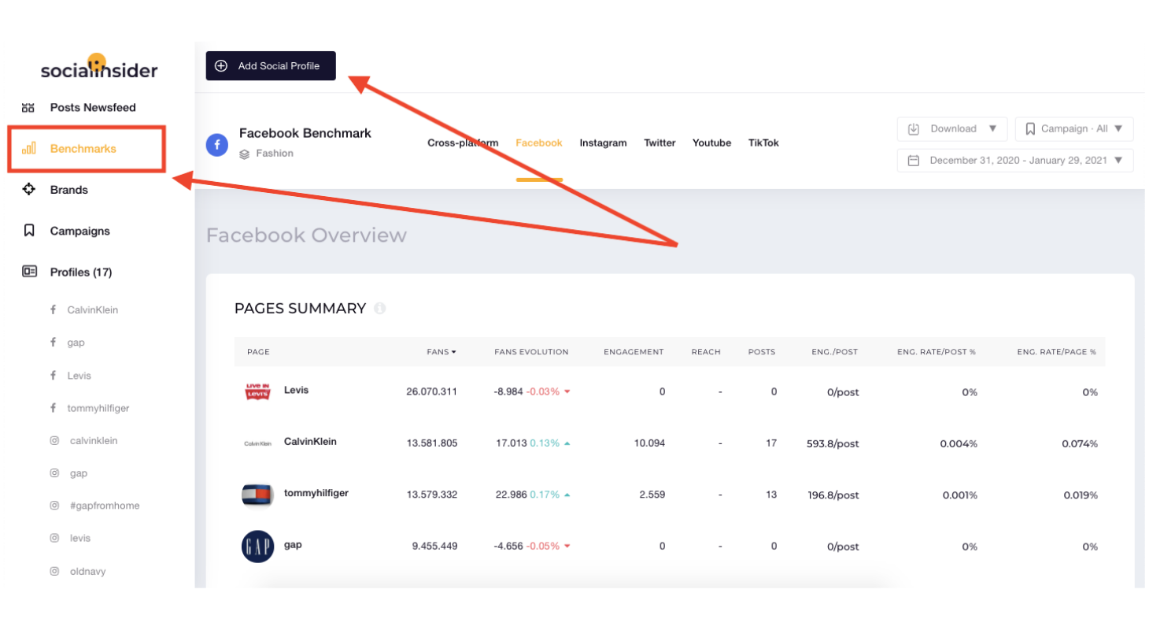Click the Posts column header

tap(761, 352)
